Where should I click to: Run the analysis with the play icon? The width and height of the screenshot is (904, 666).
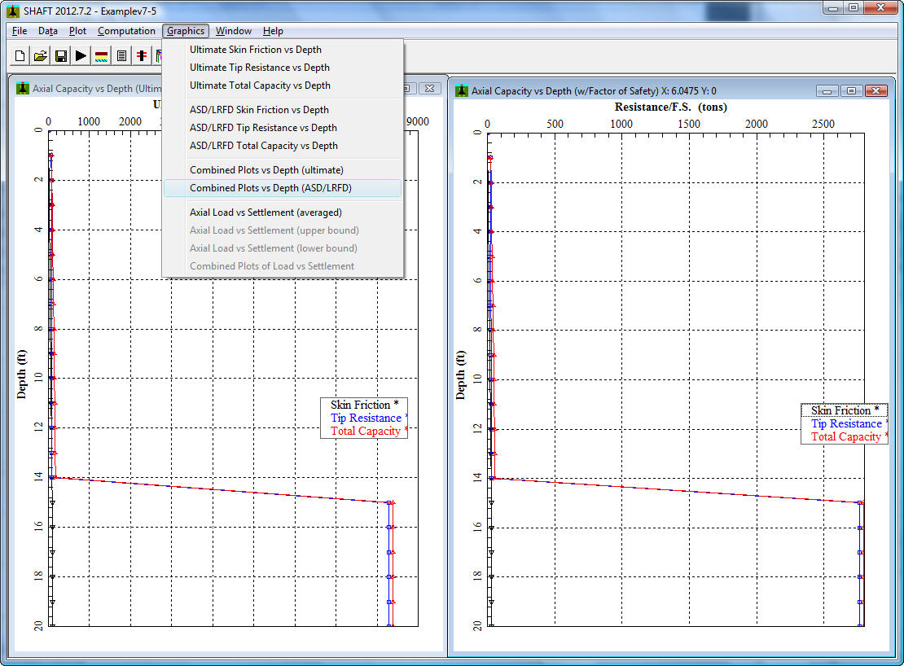coord(80,55)
